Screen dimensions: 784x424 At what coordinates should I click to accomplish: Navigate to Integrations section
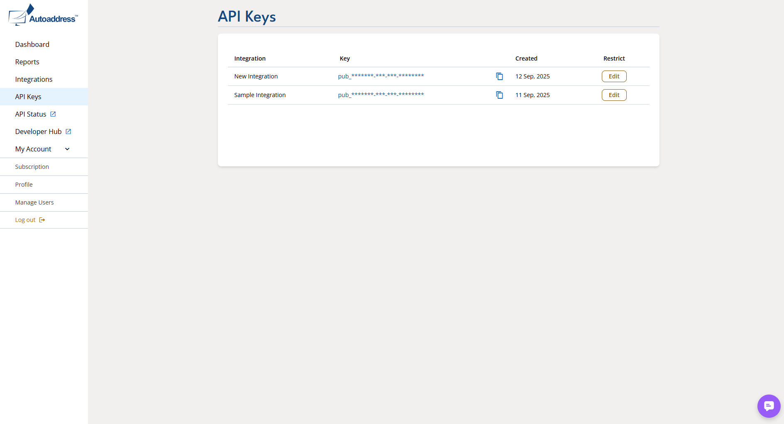click(34, 79)
